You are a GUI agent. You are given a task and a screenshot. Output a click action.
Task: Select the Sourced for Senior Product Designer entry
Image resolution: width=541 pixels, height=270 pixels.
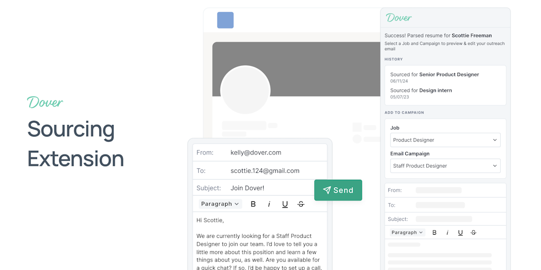pos(434,78)
